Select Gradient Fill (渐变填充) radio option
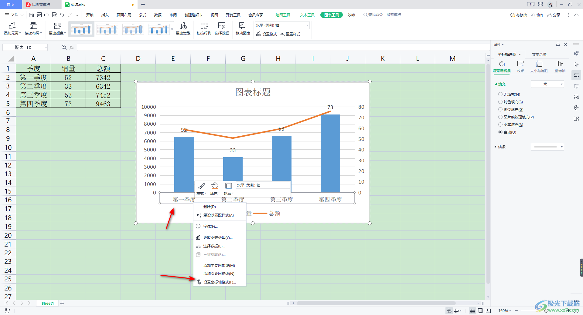The height and width of the screenshot is (315, 583). pyautogui.click(x=500, y=110)
